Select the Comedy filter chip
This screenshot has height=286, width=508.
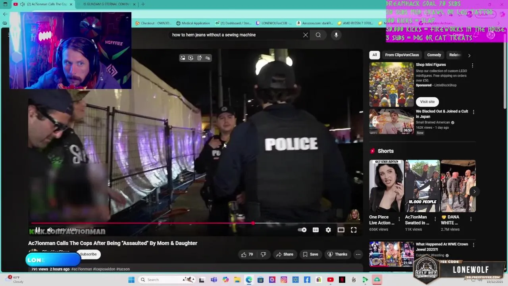pyautogui.click(x=434, y=55)
